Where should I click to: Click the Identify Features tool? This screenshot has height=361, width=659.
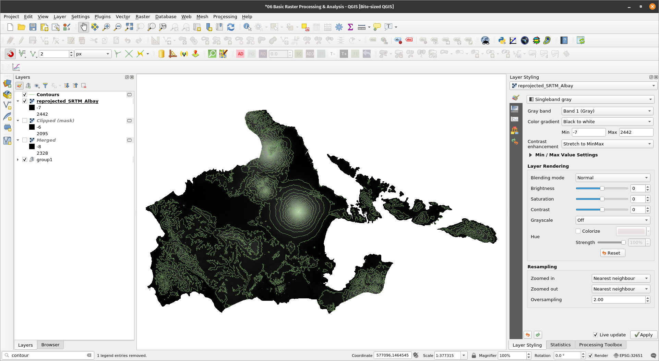point(247,27)
